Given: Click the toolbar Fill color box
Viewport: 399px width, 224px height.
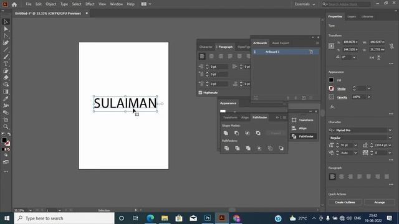Looking at the screenshot, I should 4,140.
